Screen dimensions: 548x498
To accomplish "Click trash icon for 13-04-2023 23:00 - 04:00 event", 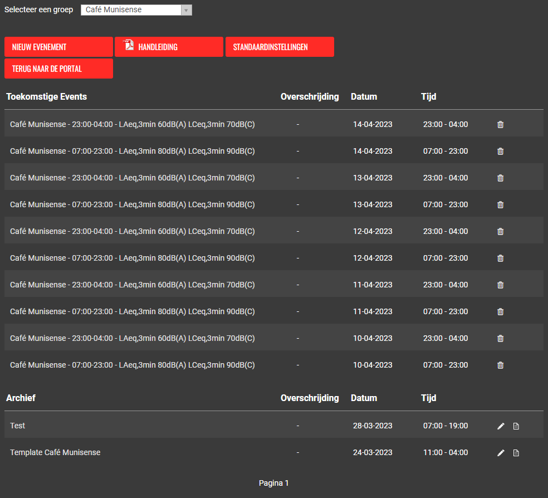I will click(500, 178).
